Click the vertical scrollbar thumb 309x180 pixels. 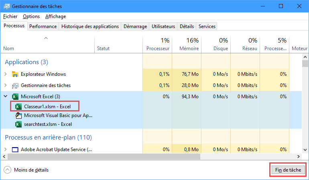305,64
